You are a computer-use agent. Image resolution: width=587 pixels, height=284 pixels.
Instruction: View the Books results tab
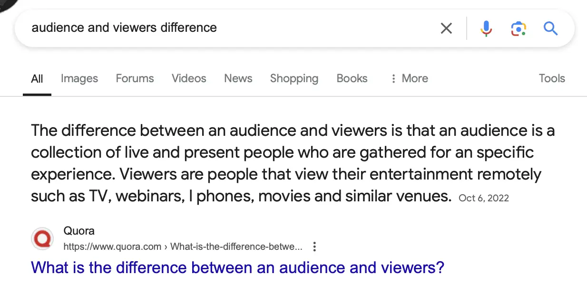(352, 78)
